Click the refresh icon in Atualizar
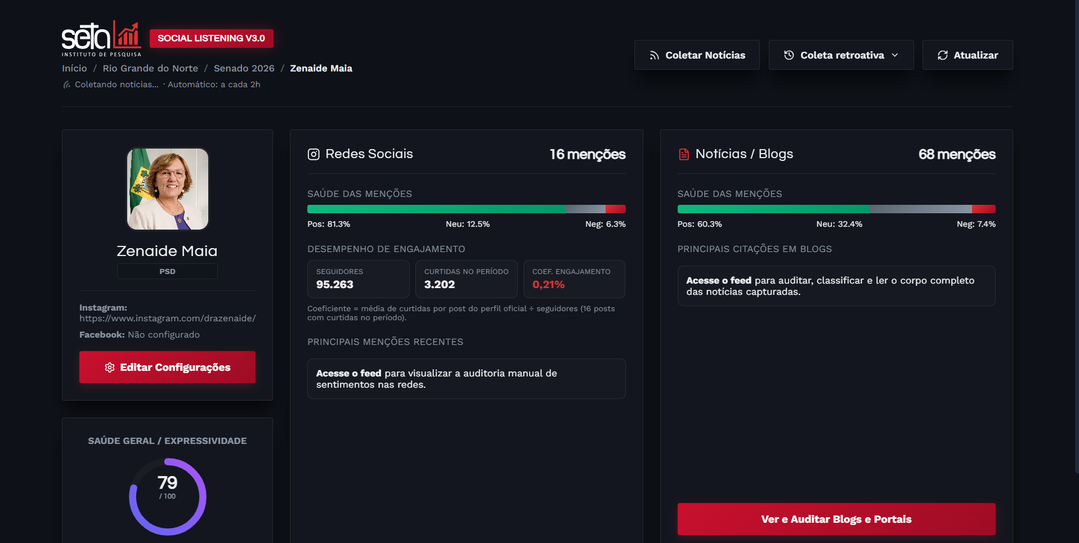Screen dimensions: 1079x543 coord(943,55)
